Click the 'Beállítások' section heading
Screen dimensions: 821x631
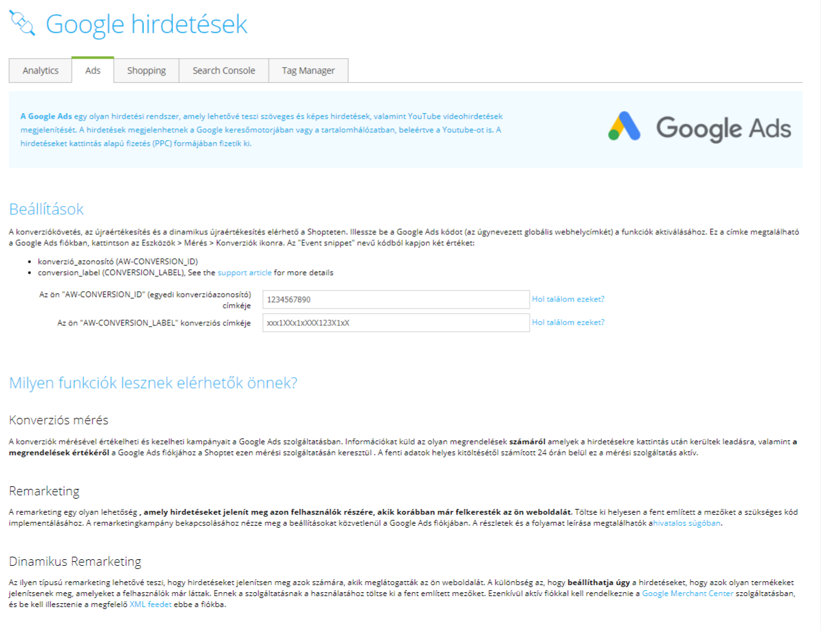pos(47,209)
